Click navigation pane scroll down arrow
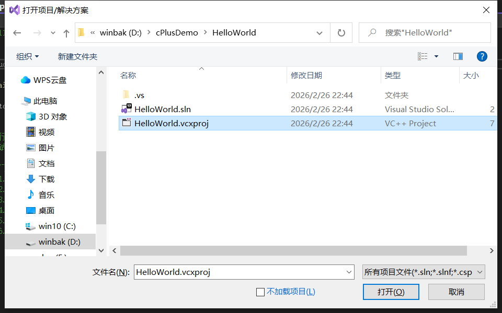 [101, 251]
